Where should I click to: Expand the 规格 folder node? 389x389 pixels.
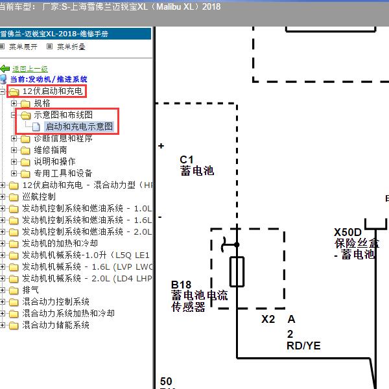(x=14, y=103)
